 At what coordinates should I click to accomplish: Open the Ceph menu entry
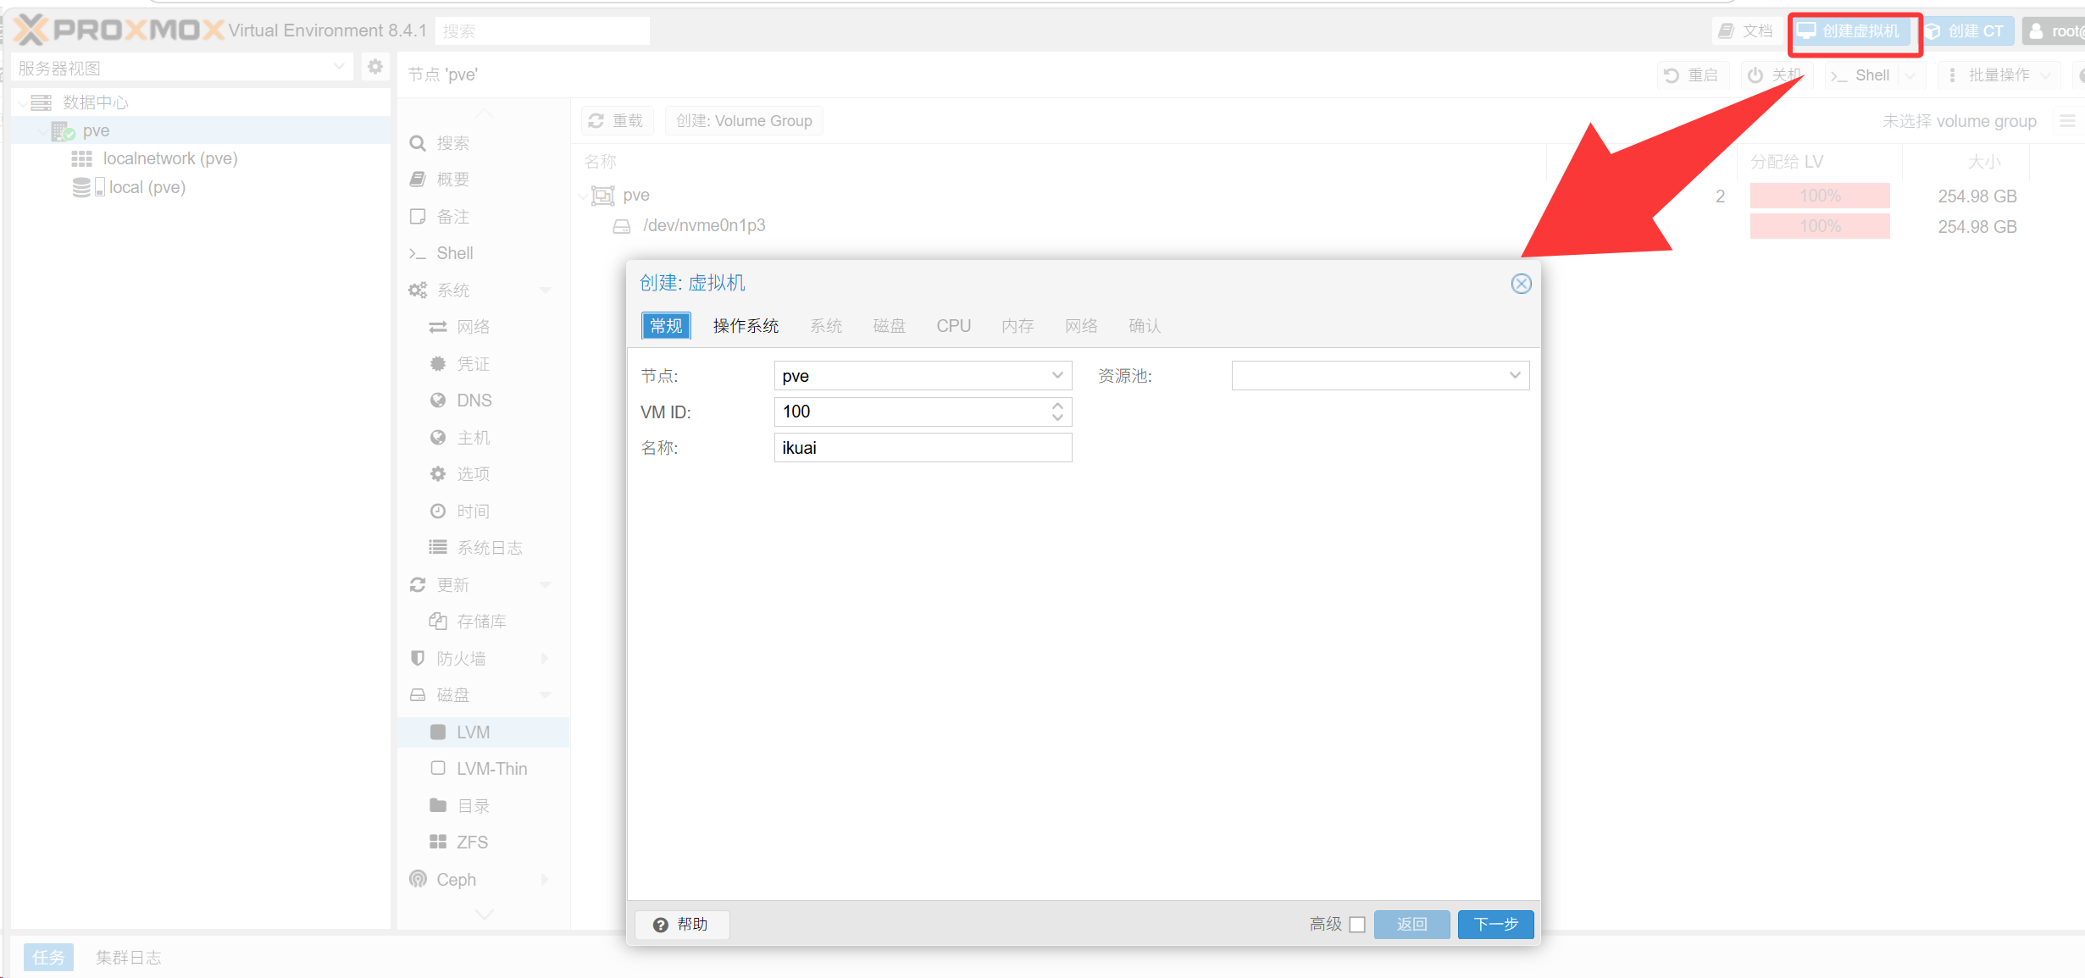tap(456, 880)
